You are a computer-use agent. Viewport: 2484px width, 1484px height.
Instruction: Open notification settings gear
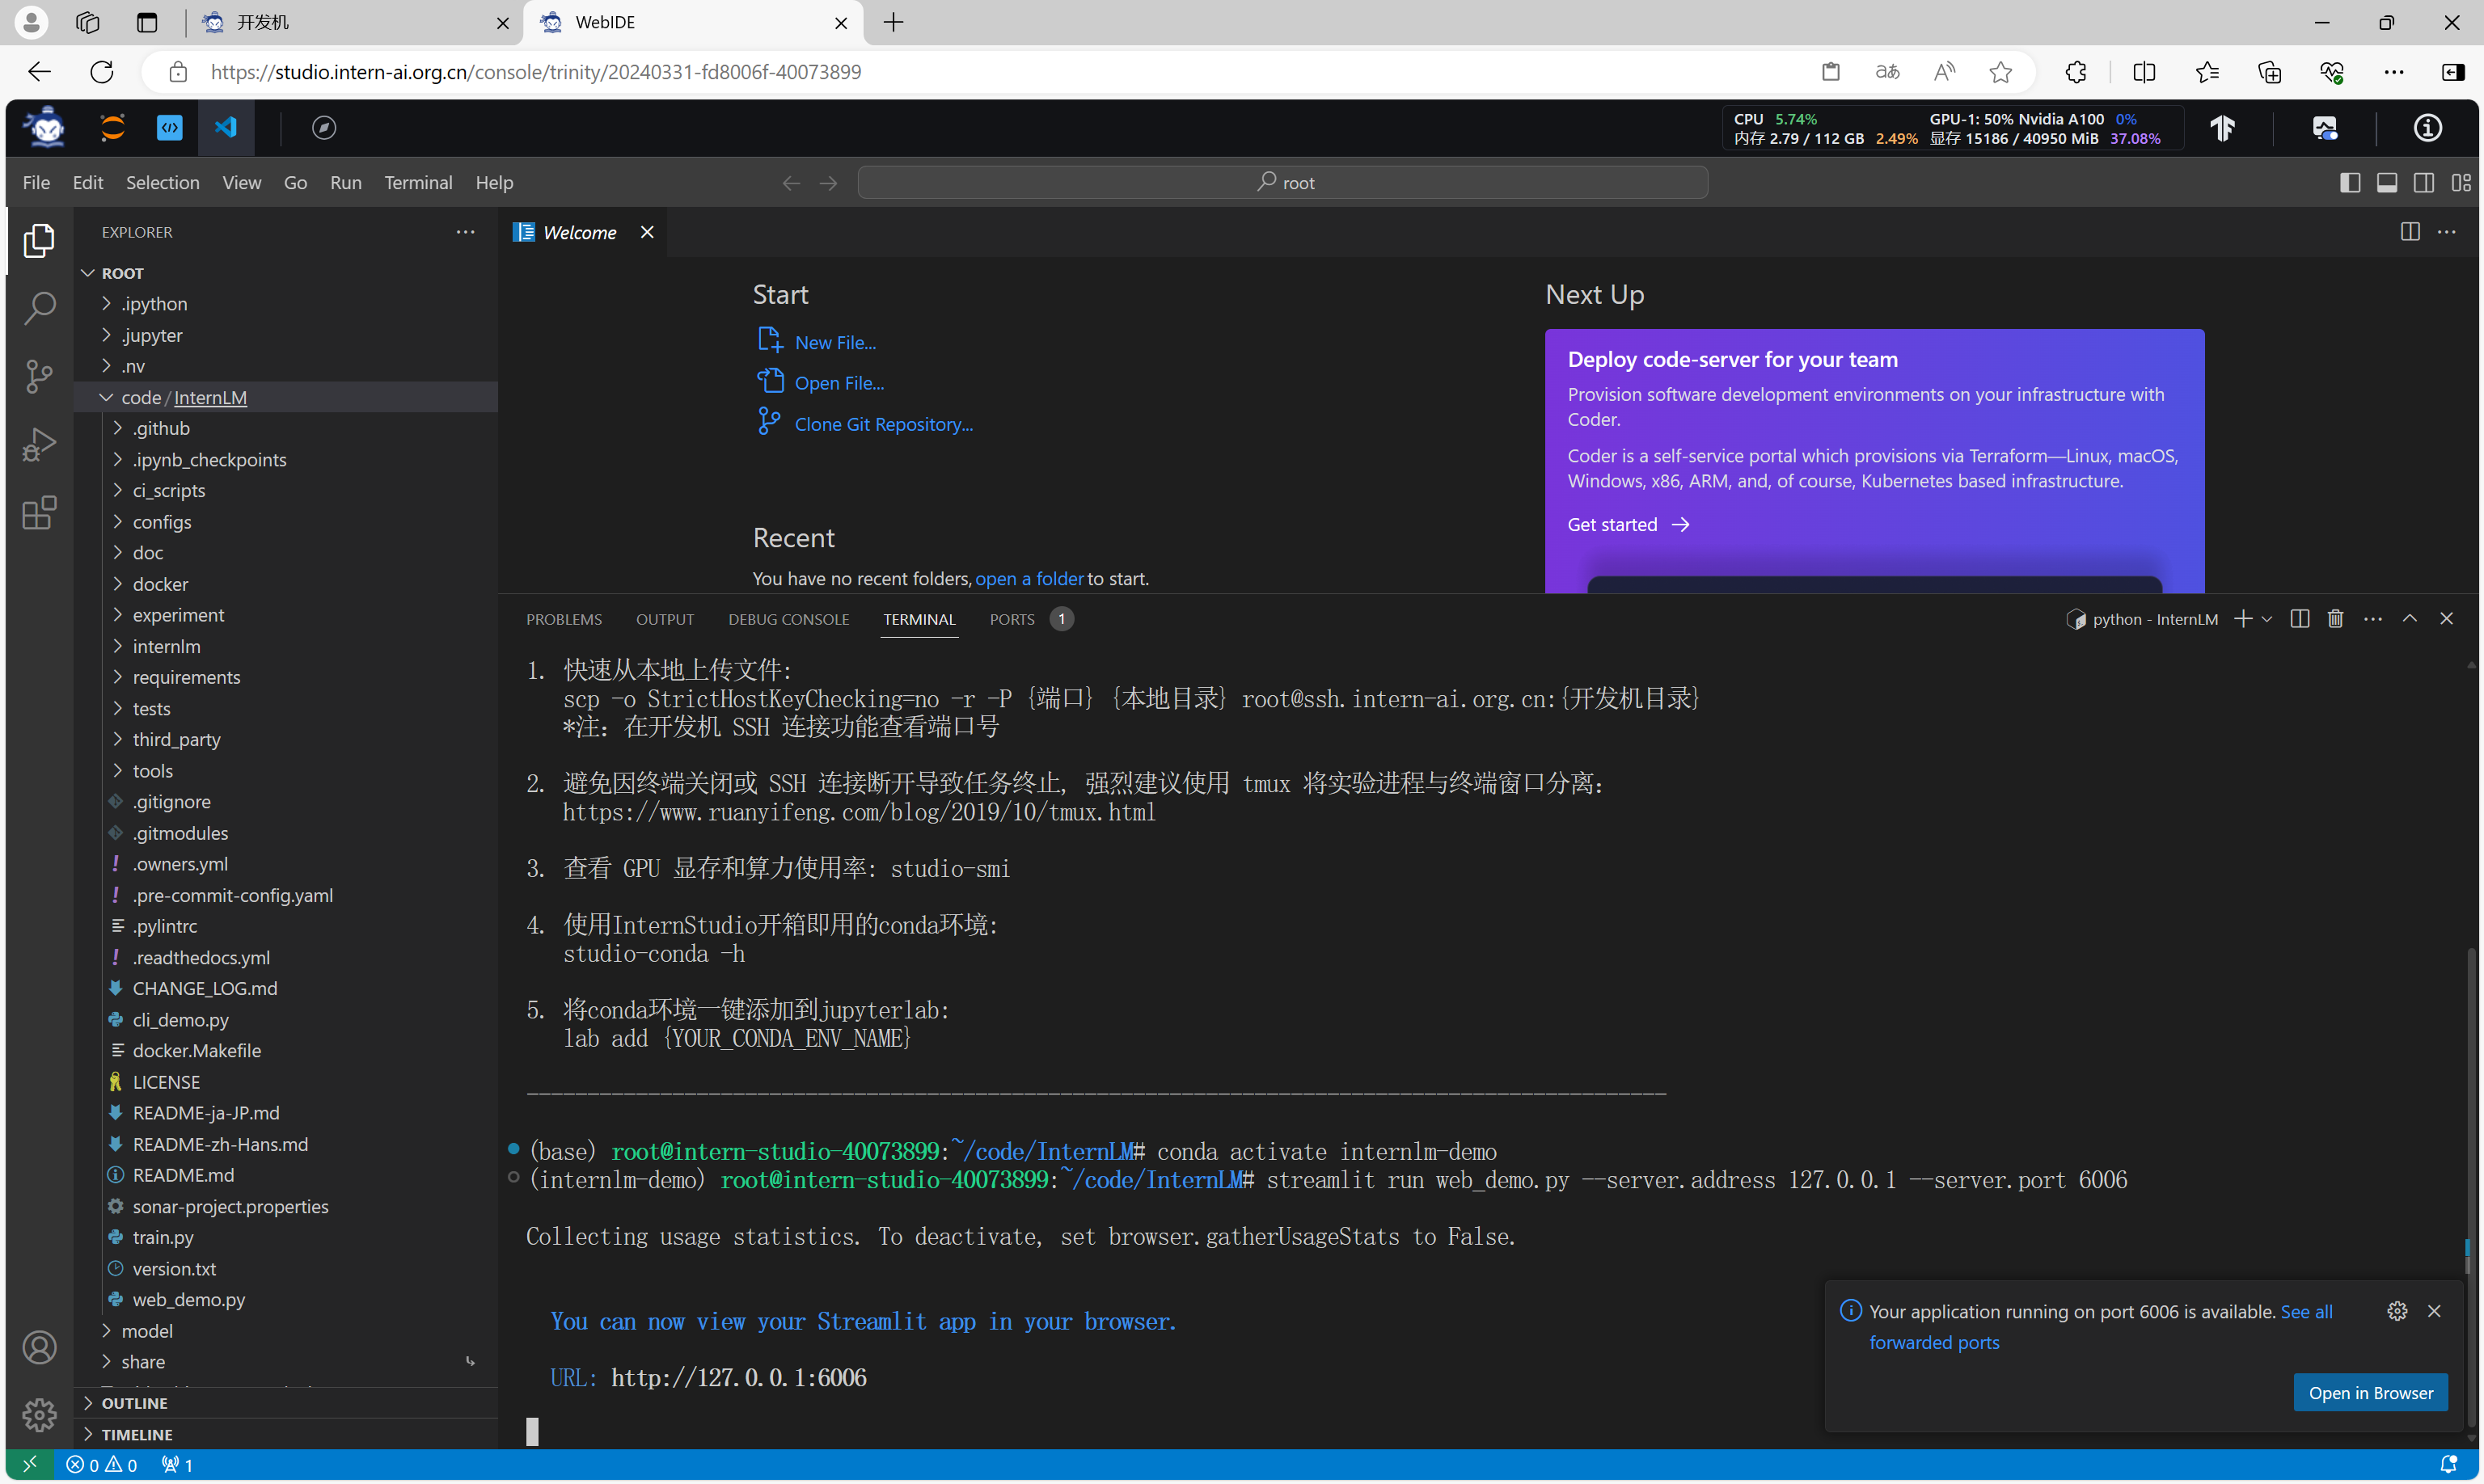click(2396, 1311)
